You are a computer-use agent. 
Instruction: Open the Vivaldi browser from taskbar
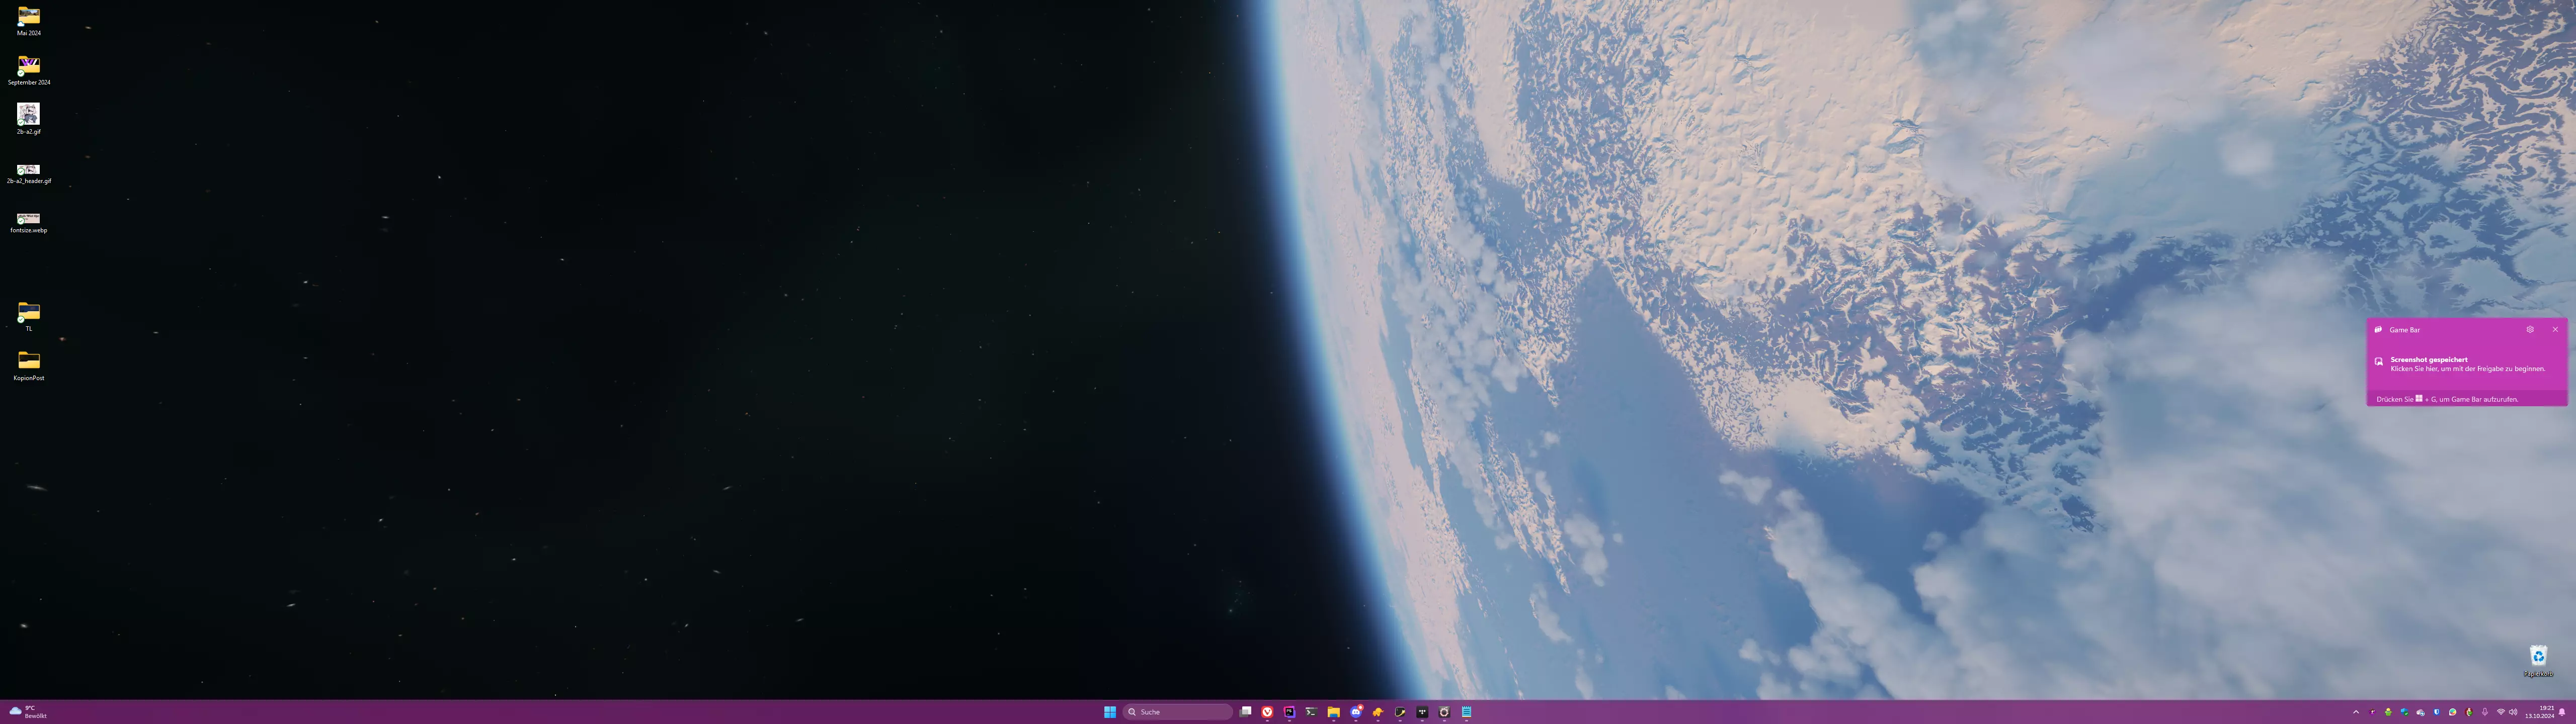tap(1267, 712)
